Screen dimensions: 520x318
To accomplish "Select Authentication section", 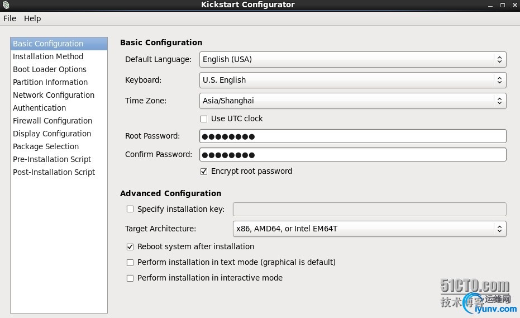I will (x=59, y=108).
